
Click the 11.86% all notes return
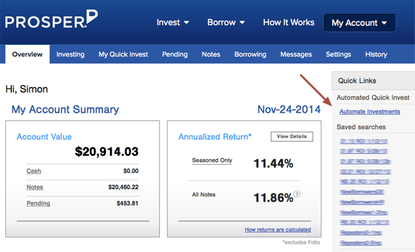[x=274, y=198]
